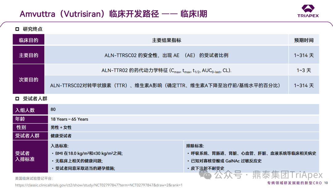The height and width of the screenshot is (188, 333).
Task: Click the 入选标准: heading
Action: coord(60,146)
